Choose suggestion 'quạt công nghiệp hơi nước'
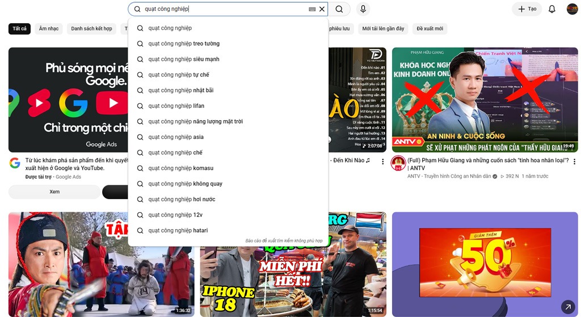The width and height of the screenshot is (581, 317). click(x=228, y=199)
